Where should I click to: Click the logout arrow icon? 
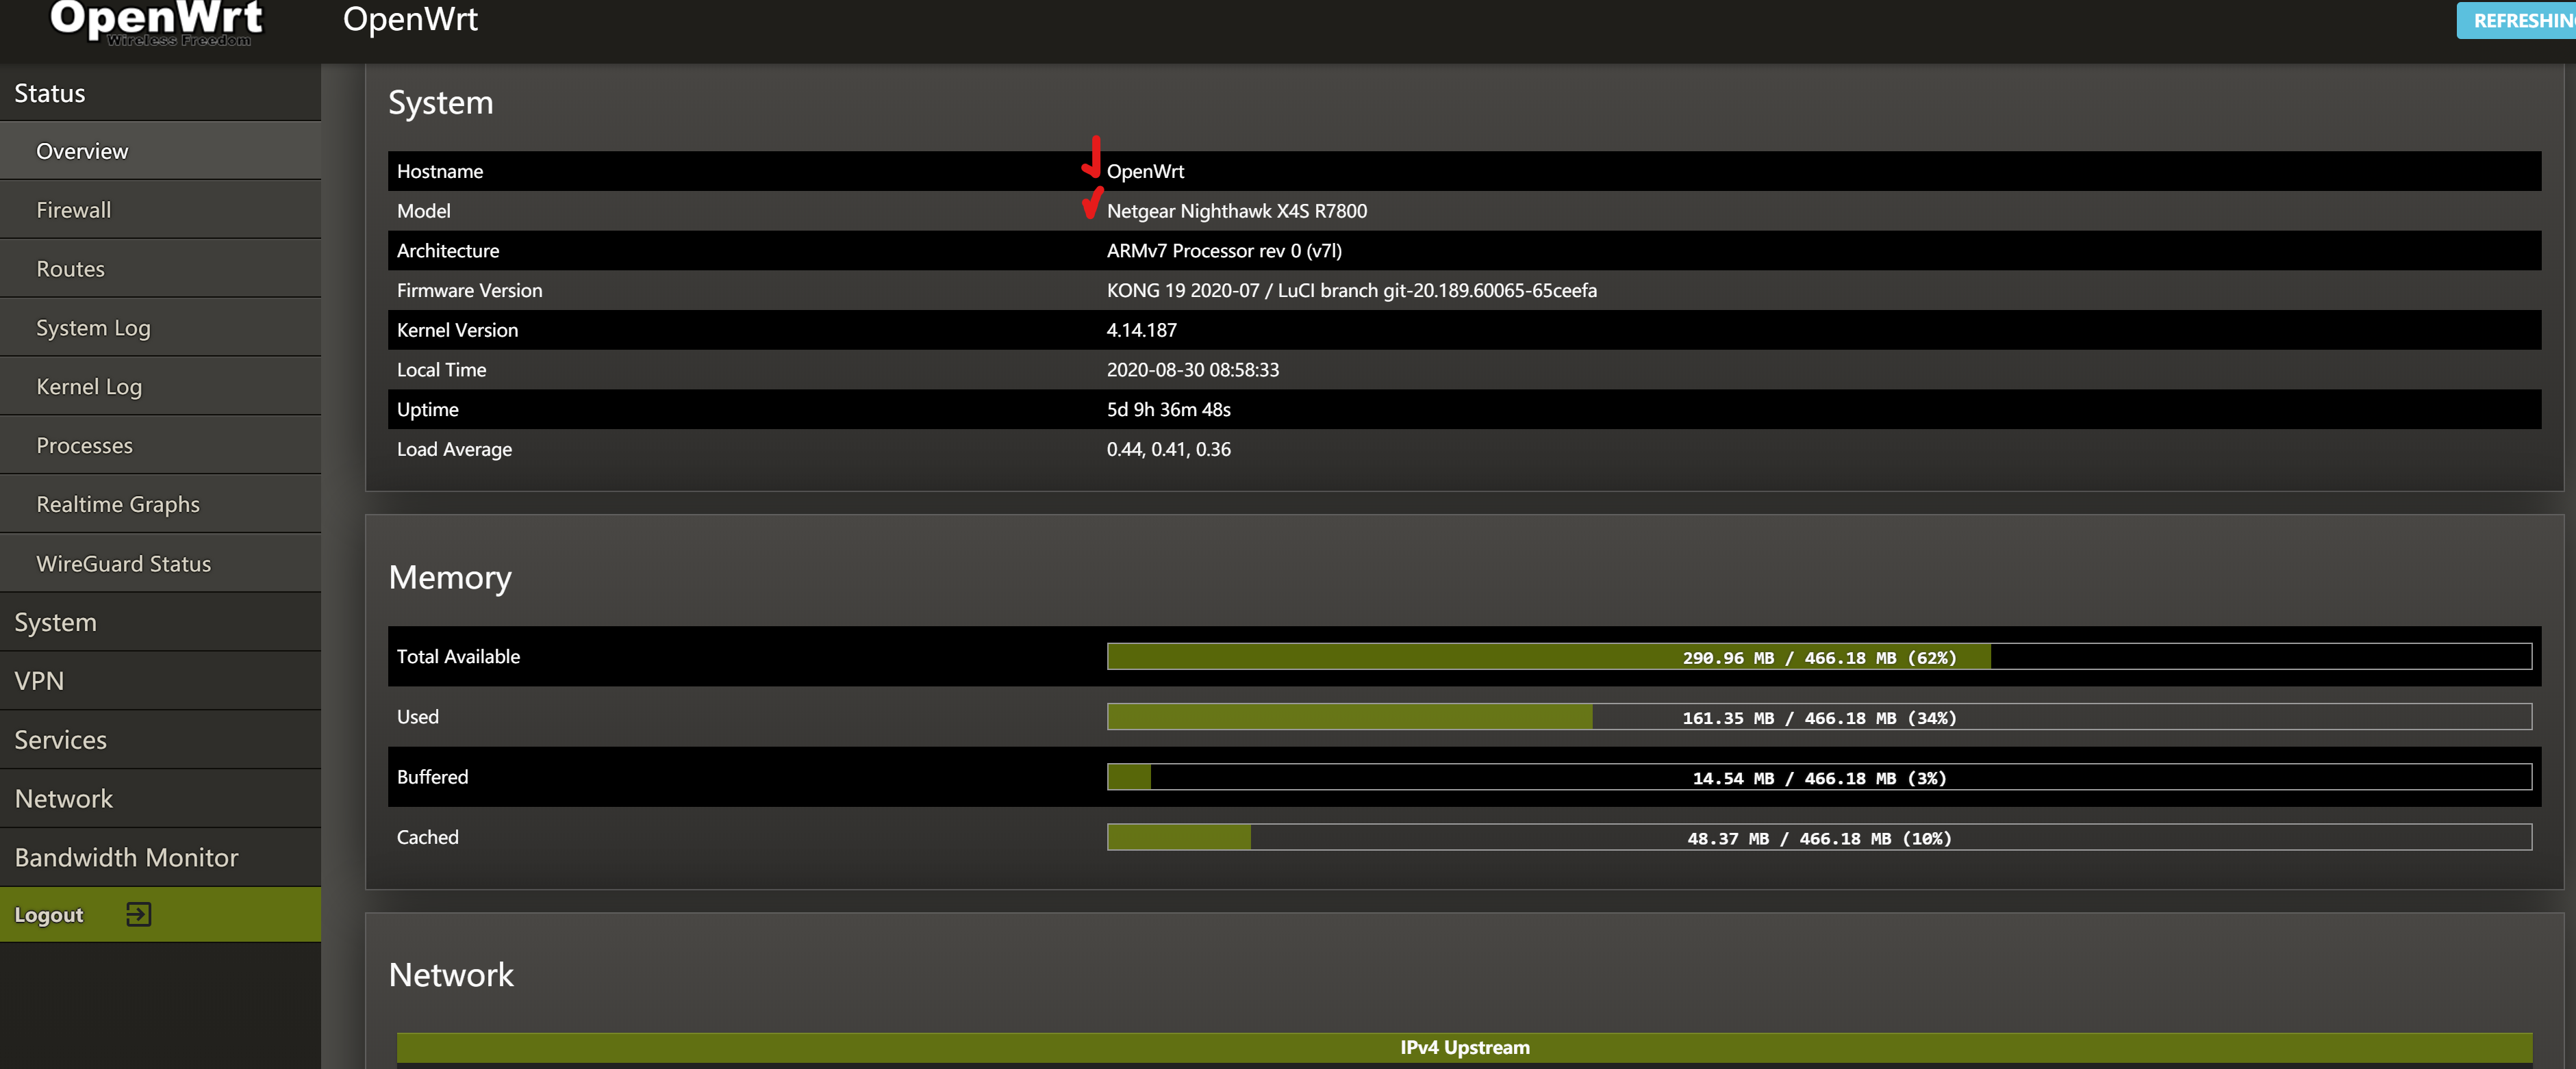coord(139,914)
